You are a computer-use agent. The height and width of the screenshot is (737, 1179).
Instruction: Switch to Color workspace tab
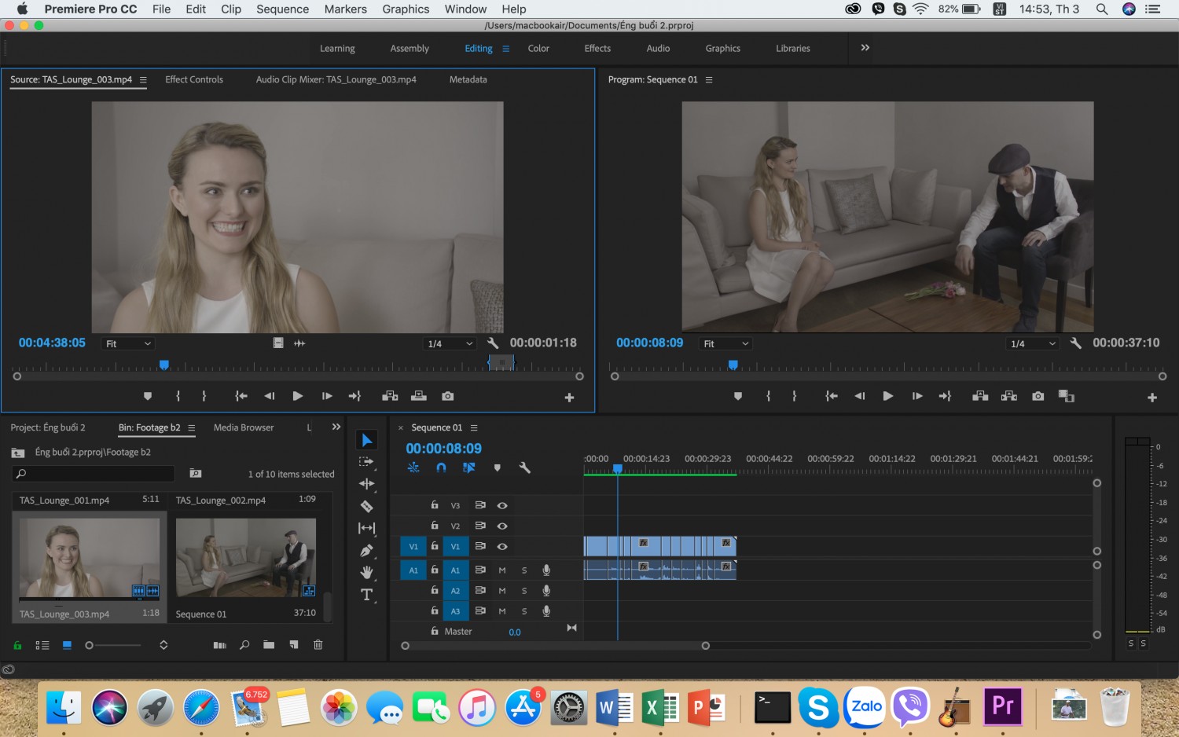(538, 49)
